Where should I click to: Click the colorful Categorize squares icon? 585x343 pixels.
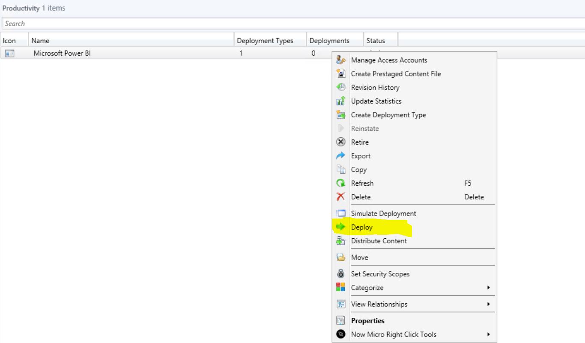[x=341, y=287]
